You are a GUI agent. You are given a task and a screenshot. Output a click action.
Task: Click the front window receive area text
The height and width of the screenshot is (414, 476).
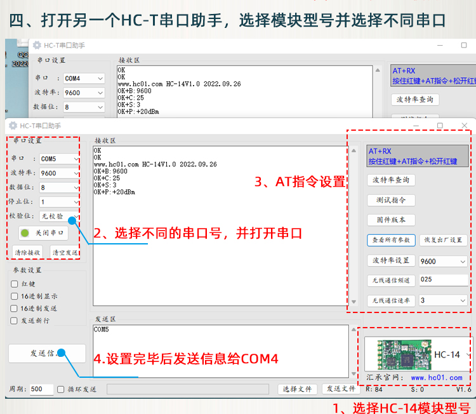(221, 226)
